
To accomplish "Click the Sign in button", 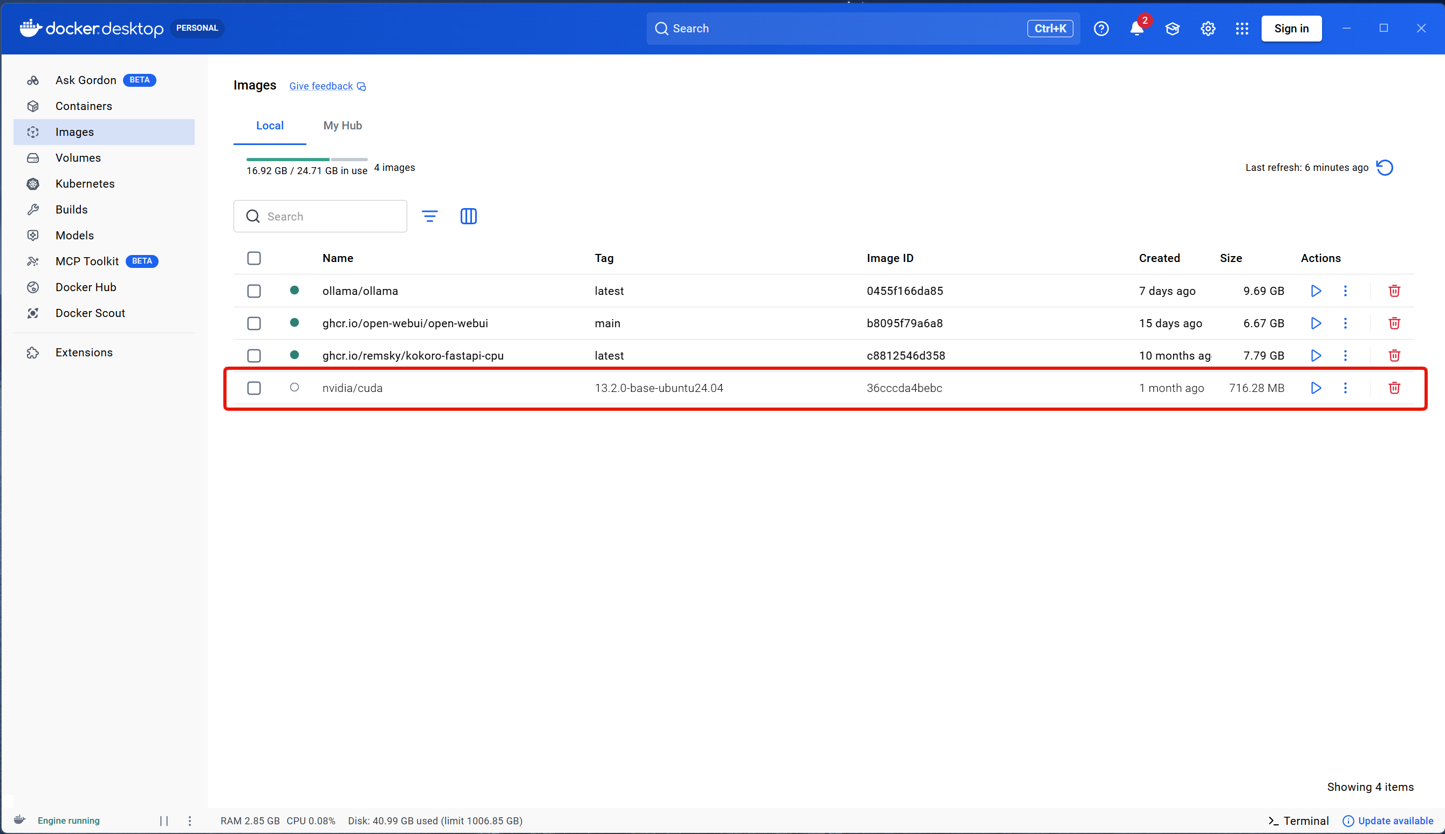I will 1291,29.
